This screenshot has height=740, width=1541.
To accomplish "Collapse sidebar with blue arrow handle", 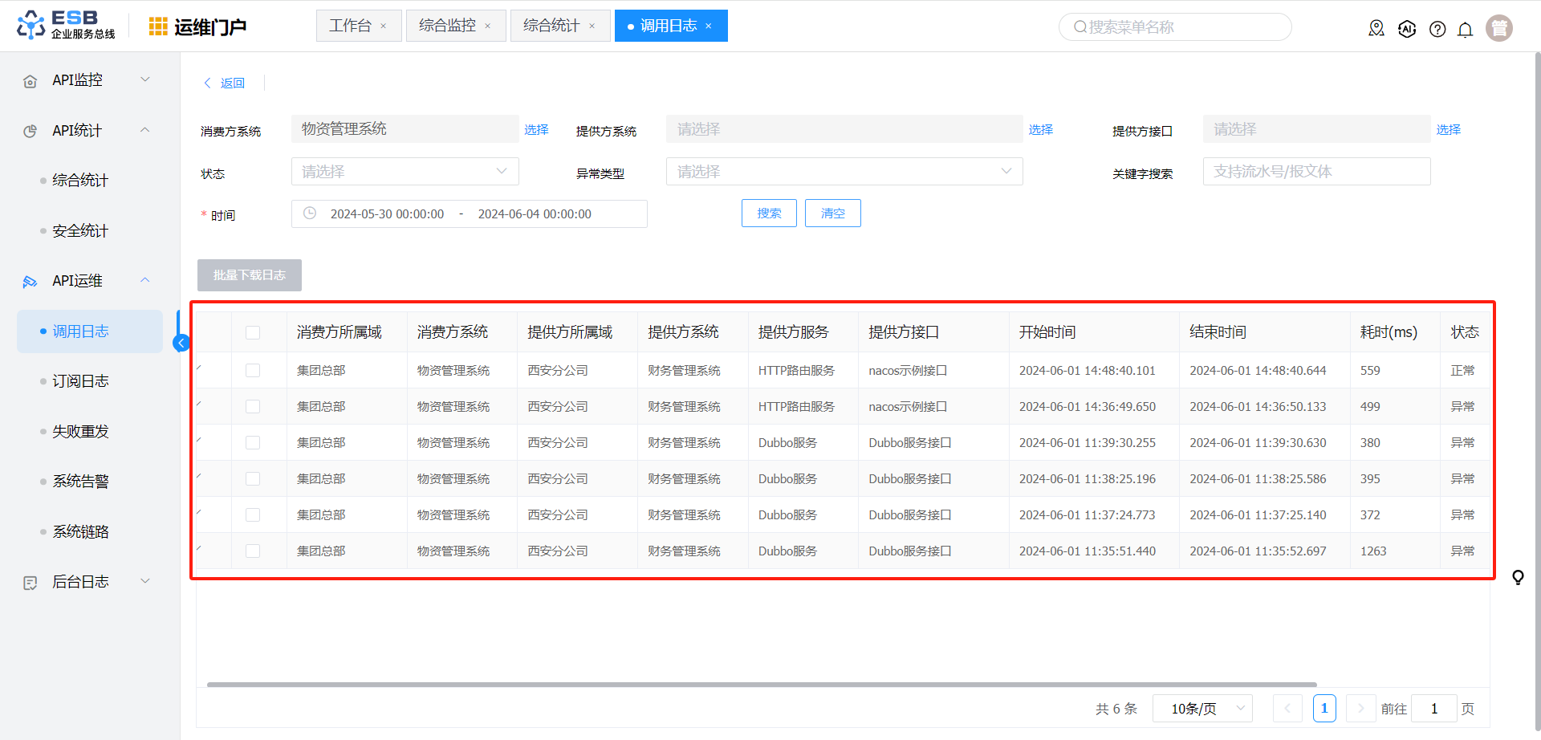I will [181, 344].
